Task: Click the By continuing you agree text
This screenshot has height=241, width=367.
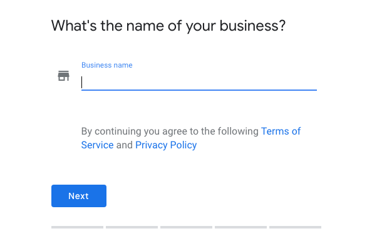Action: coord(170,131)
